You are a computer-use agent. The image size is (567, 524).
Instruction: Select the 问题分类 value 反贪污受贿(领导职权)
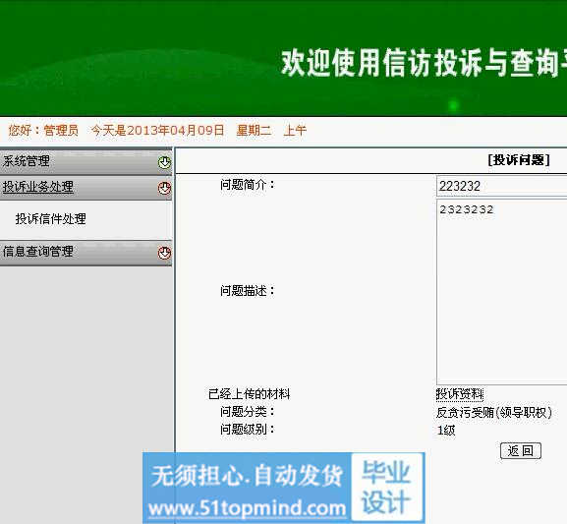[494, 412]
